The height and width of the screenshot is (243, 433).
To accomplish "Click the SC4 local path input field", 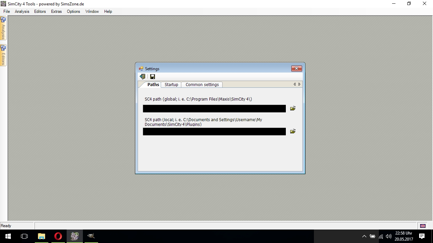I will coord(214,131).
